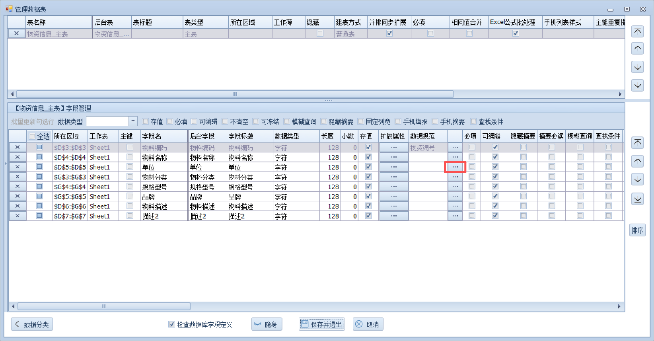Check the 全选 header checkbox

pos(32,136)
